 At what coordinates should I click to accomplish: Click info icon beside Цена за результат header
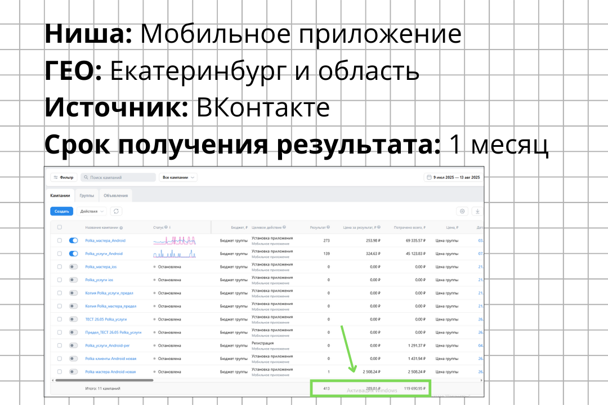point(379,227)
